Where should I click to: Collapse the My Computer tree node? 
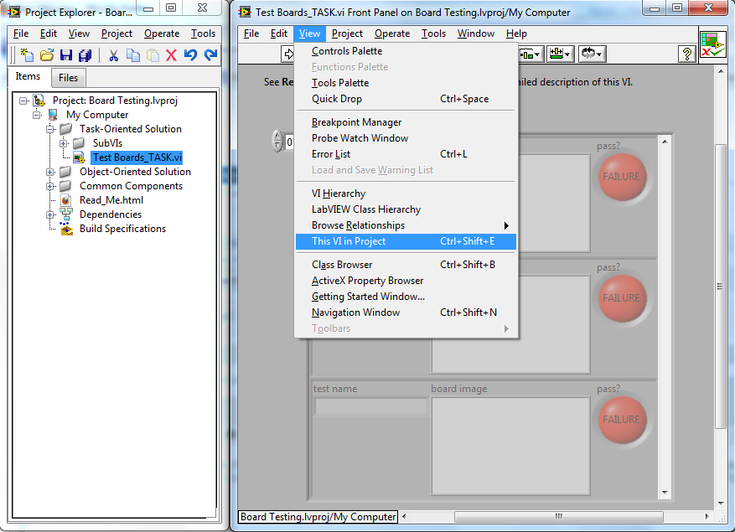(37, 115)
